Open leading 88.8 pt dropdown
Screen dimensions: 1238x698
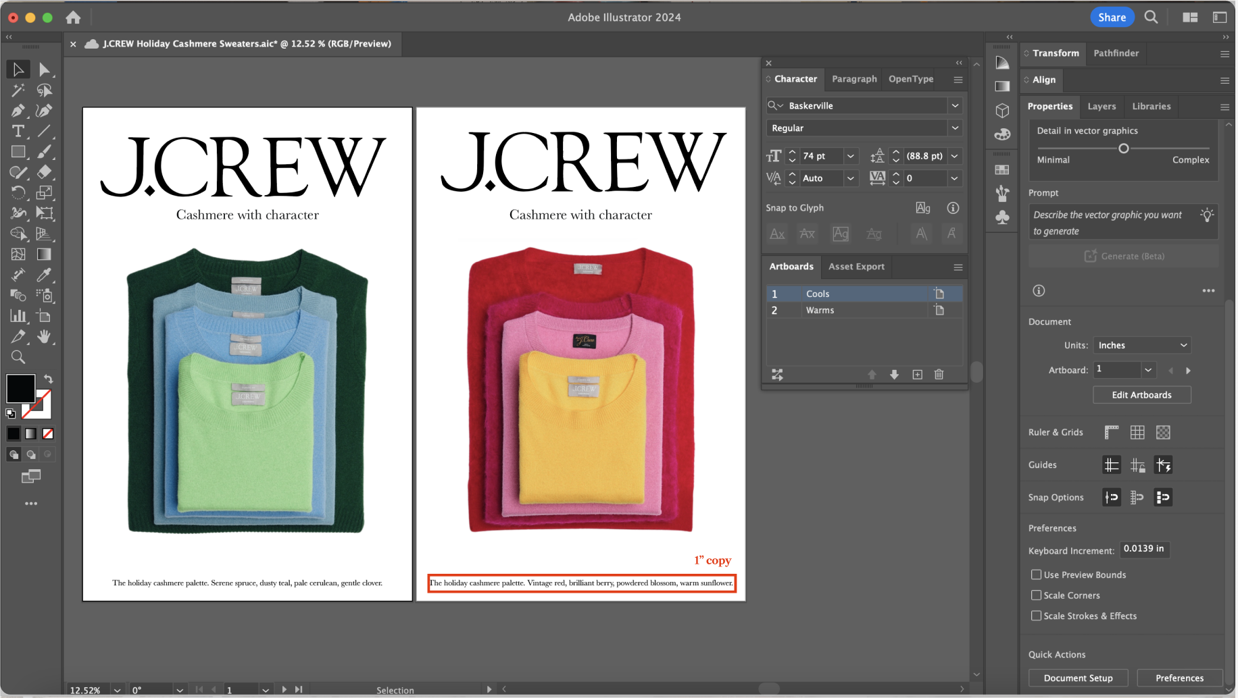pyautogui.click(x=955, y=156)
